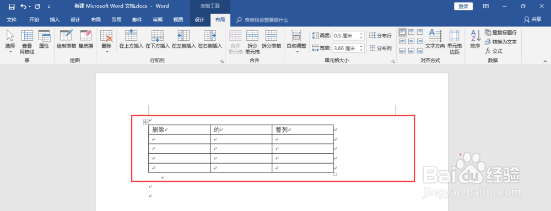Click Distribute Columns (分布列)
The image size is (551, 211).
pyautogui.click(x=380, y=48)
